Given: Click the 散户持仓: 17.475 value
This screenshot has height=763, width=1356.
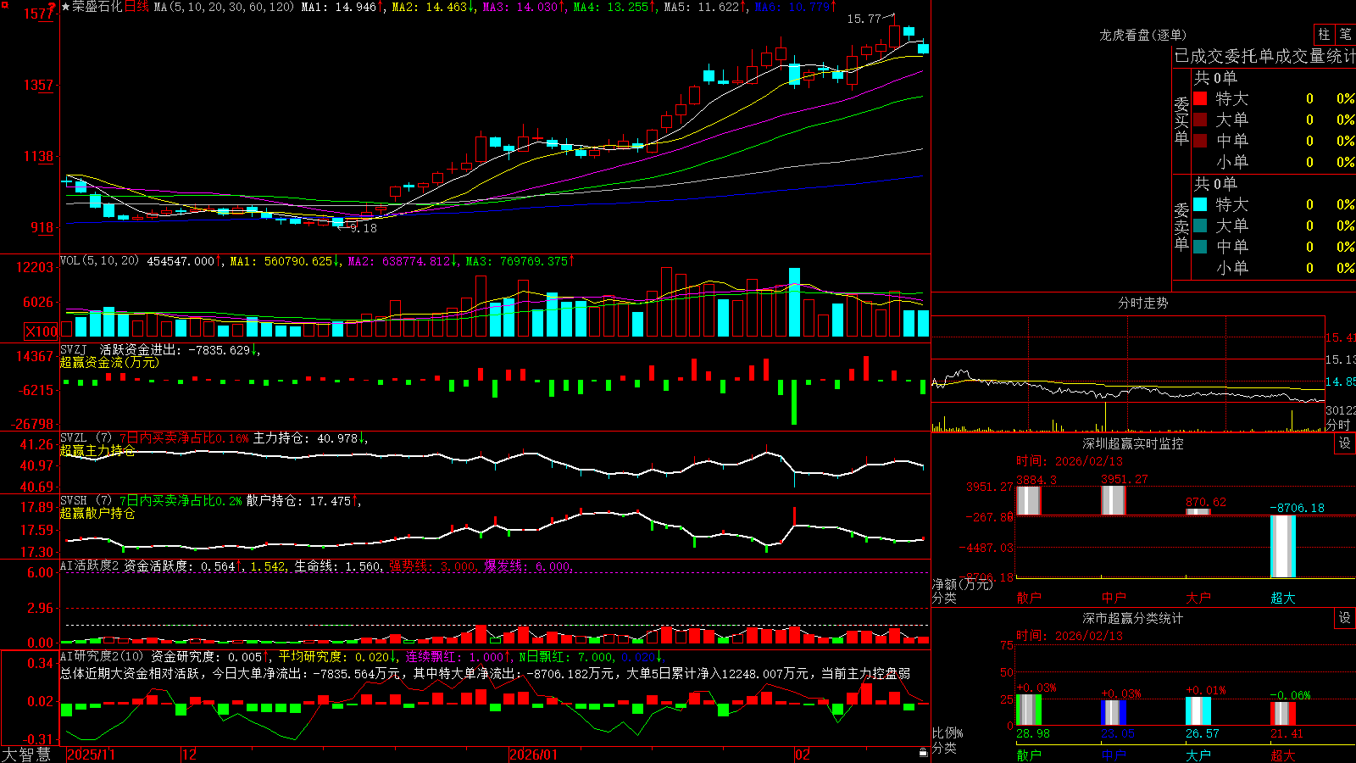Looking at the screenshot, I should click(299, 501).
